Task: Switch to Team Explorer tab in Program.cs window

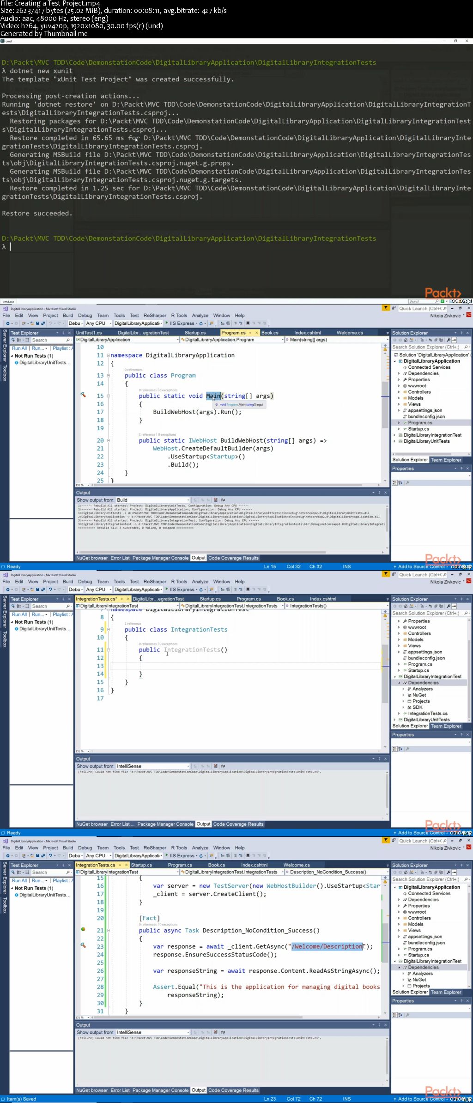Action: click(x=446, y=460)
